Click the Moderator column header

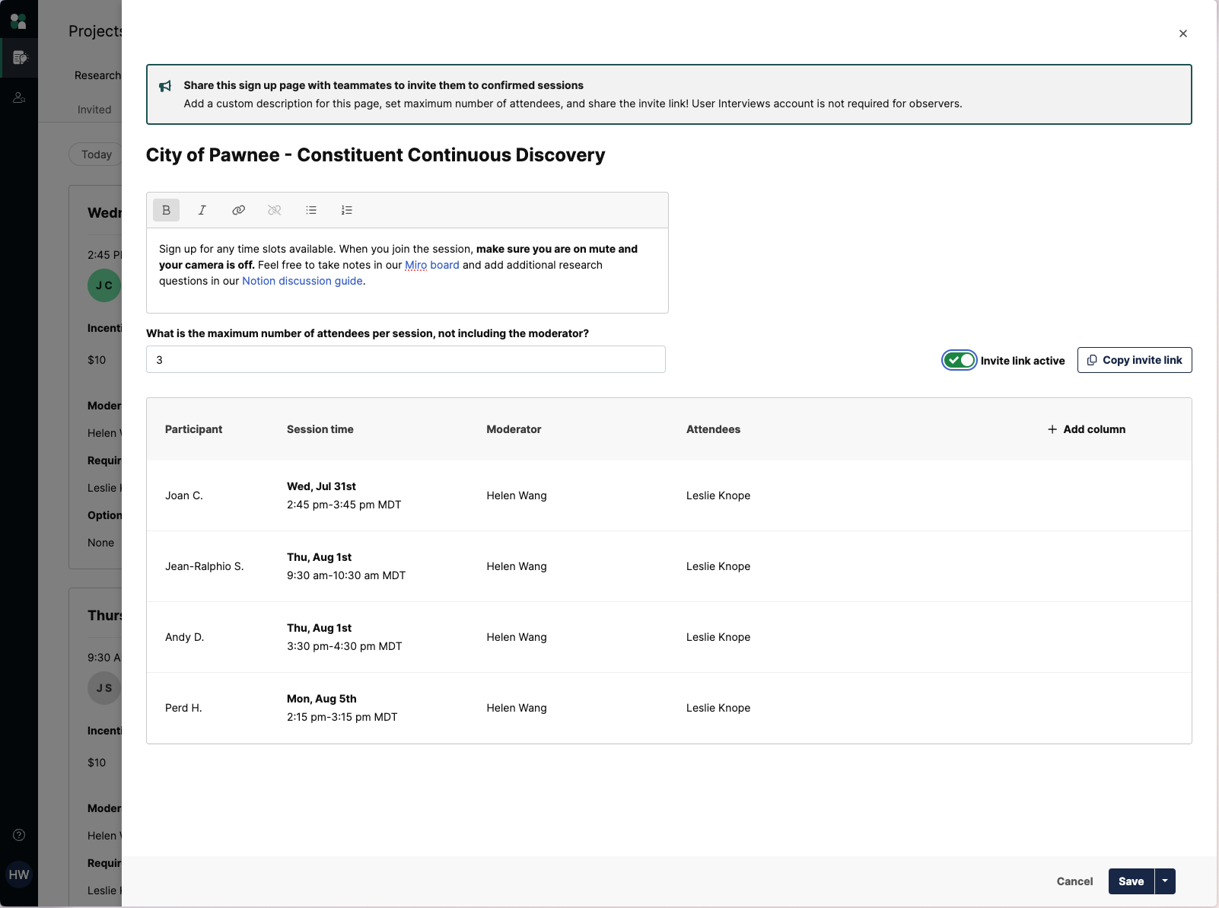tap(514, 429)
